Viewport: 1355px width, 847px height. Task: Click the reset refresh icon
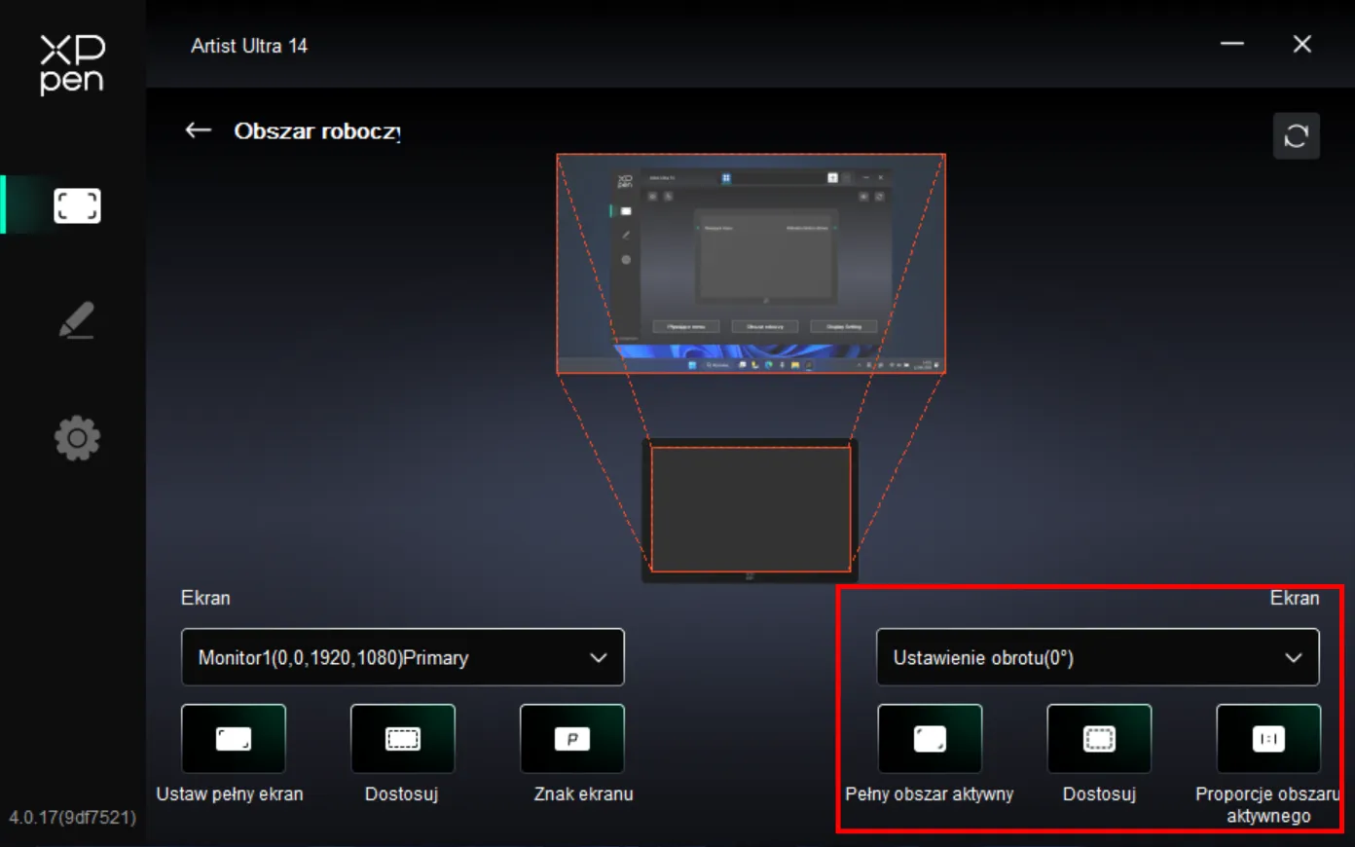1297,135
